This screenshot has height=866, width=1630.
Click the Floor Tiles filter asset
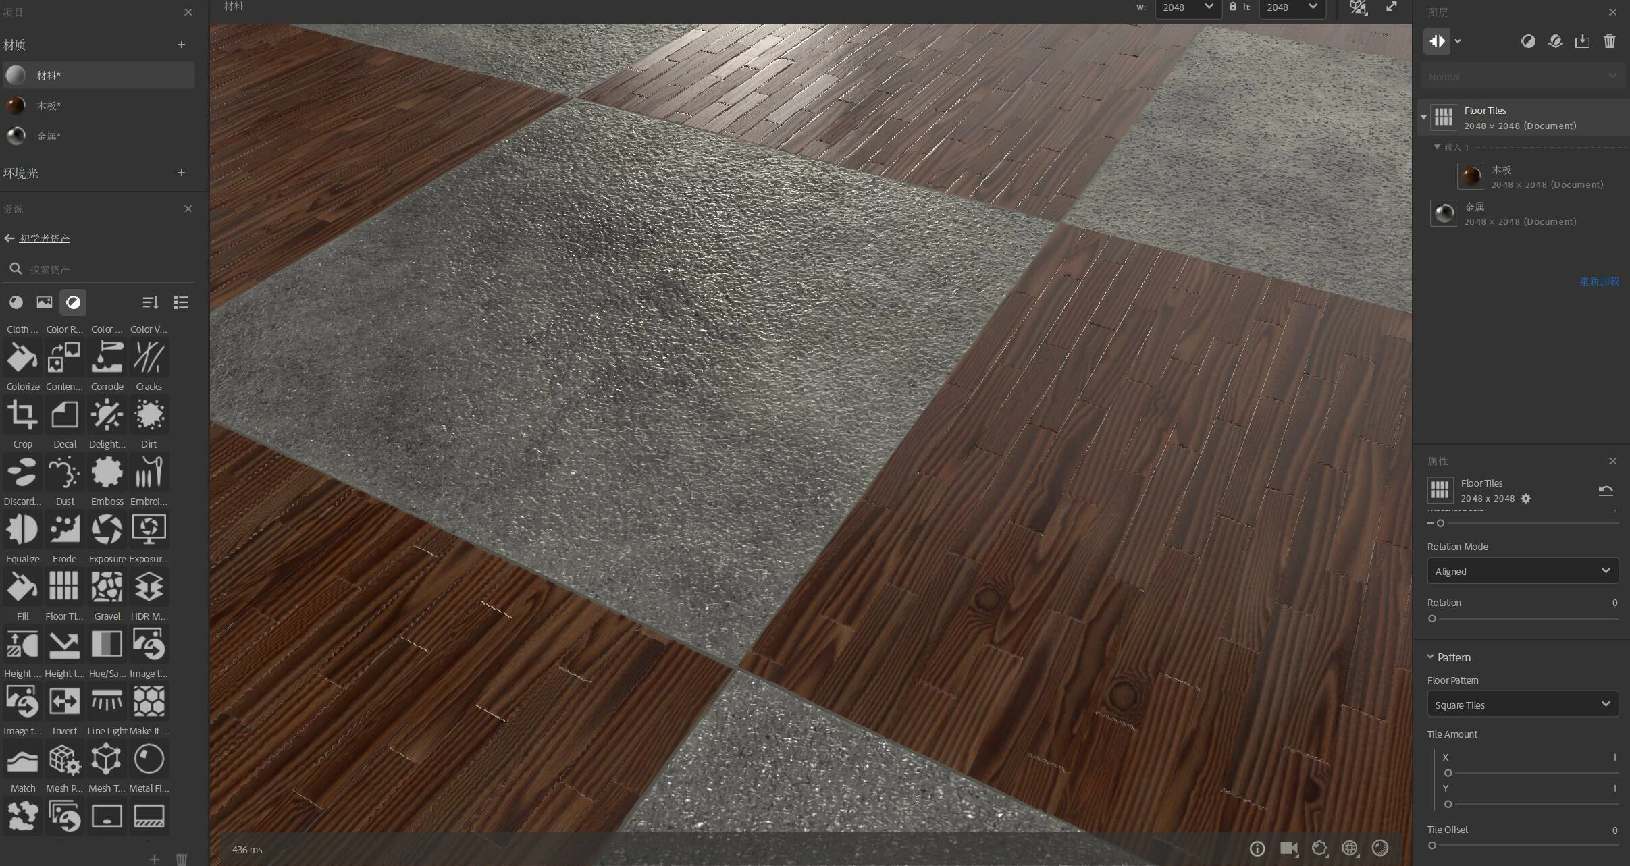point(64,587)
